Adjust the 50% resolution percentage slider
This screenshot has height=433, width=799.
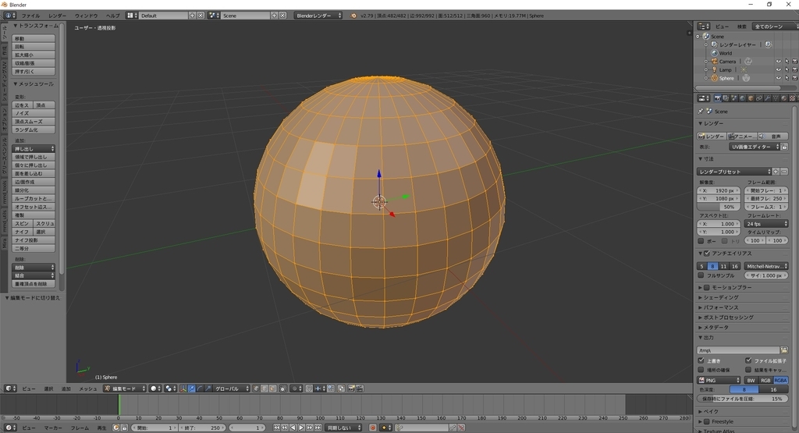coord(719,207)
